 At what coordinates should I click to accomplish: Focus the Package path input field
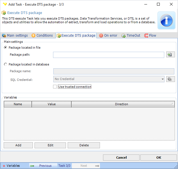[x=109, y=55]
